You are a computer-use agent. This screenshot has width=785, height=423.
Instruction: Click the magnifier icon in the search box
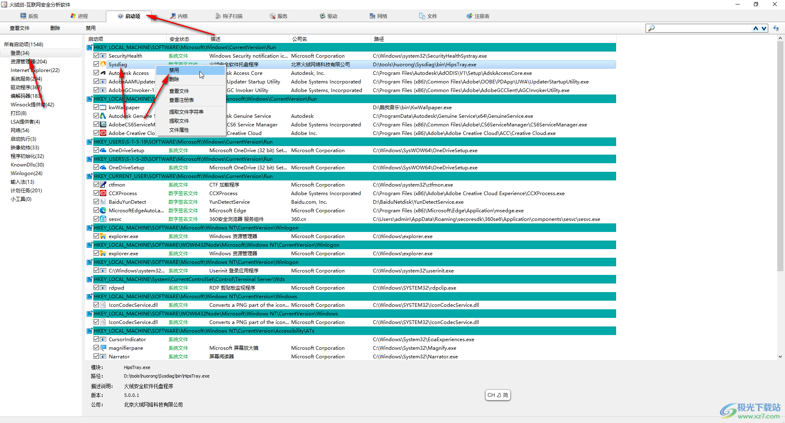tap(651, 28)
